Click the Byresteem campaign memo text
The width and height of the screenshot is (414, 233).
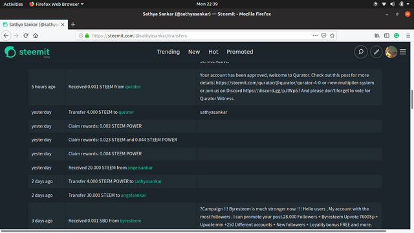289,217
